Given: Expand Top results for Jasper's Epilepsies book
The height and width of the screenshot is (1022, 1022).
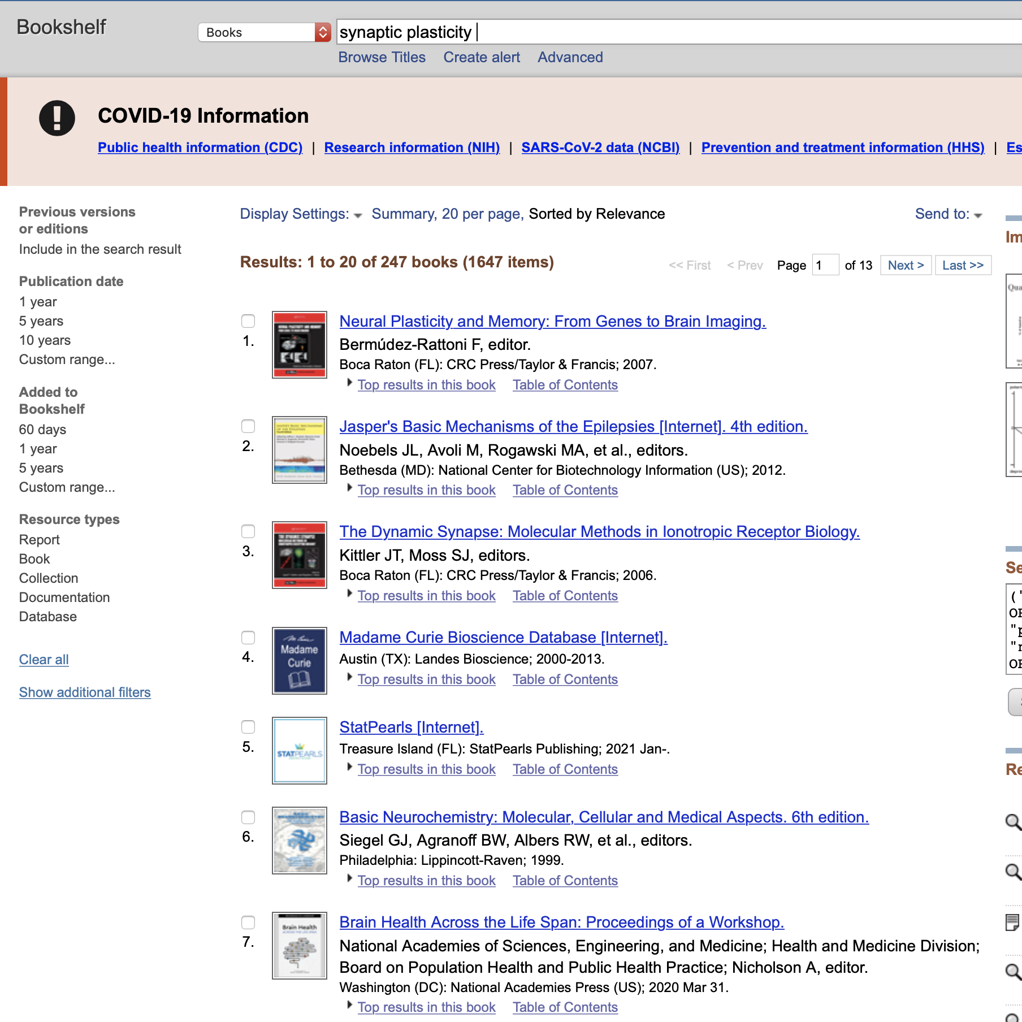Looking at the screenshot, I should (x=426, y=490).
